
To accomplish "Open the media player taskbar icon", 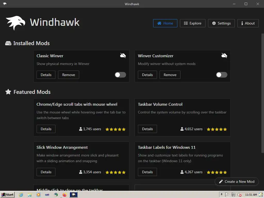I will click(38, 195).
